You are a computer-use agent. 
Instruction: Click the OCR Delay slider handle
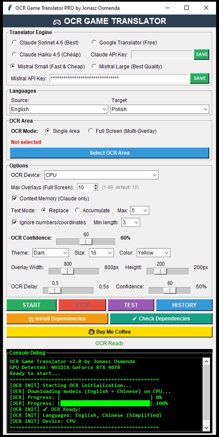(55, 290)
